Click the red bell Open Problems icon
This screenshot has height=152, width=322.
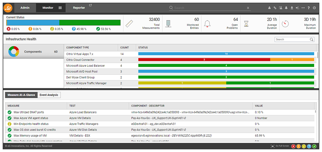(207, 24)
